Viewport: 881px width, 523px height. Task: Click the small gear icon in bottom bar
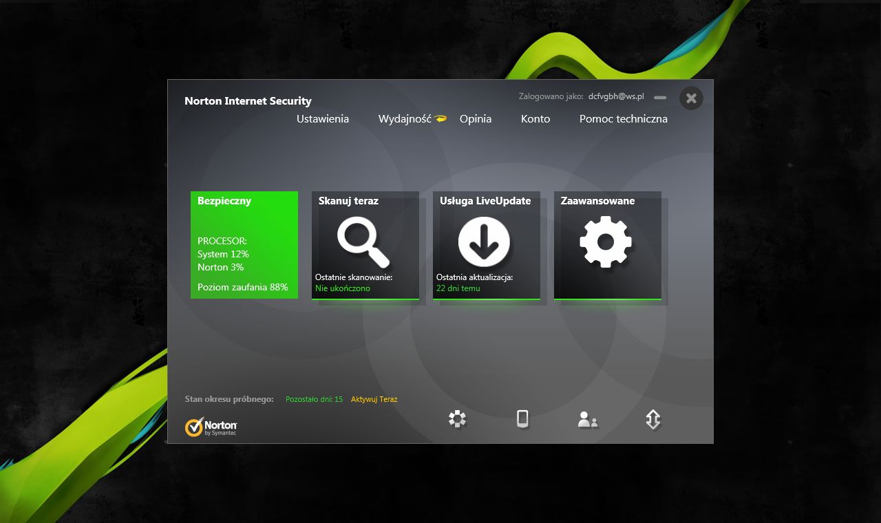point(458,419)
